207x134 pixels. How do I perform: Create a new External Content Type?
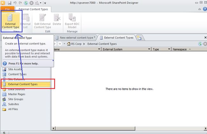pyautogui.click(x=11, y=21)
